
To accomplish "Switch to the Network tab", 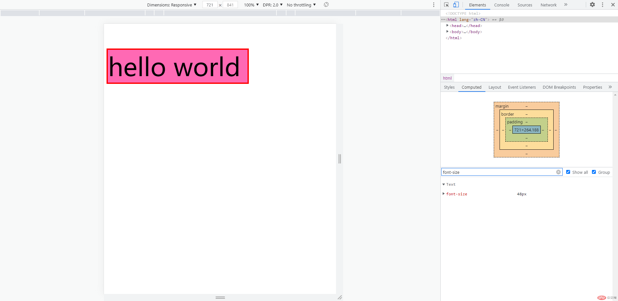I will pos(548,5).
